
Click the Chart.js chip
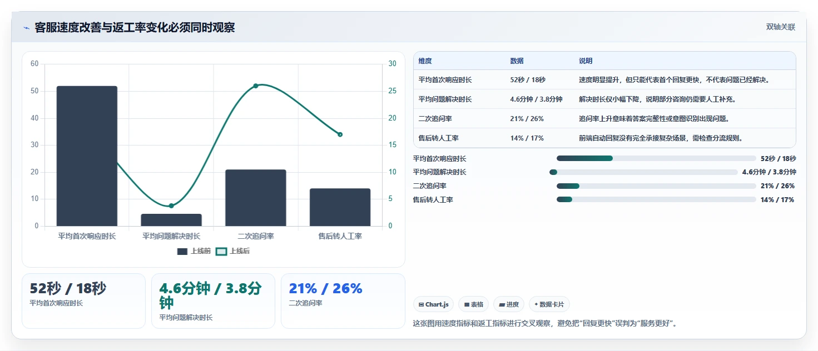tap(433, 304)
